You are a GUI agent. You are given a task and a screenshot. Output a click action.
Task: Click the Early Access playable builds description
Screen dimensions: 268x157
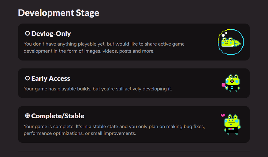click(x=98, y=89)
